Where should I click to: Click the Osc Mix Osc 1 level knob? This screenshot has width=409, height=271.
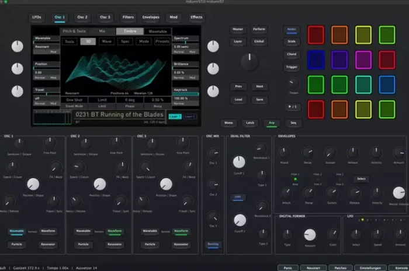pyautogui.click(x=213, y=153)
